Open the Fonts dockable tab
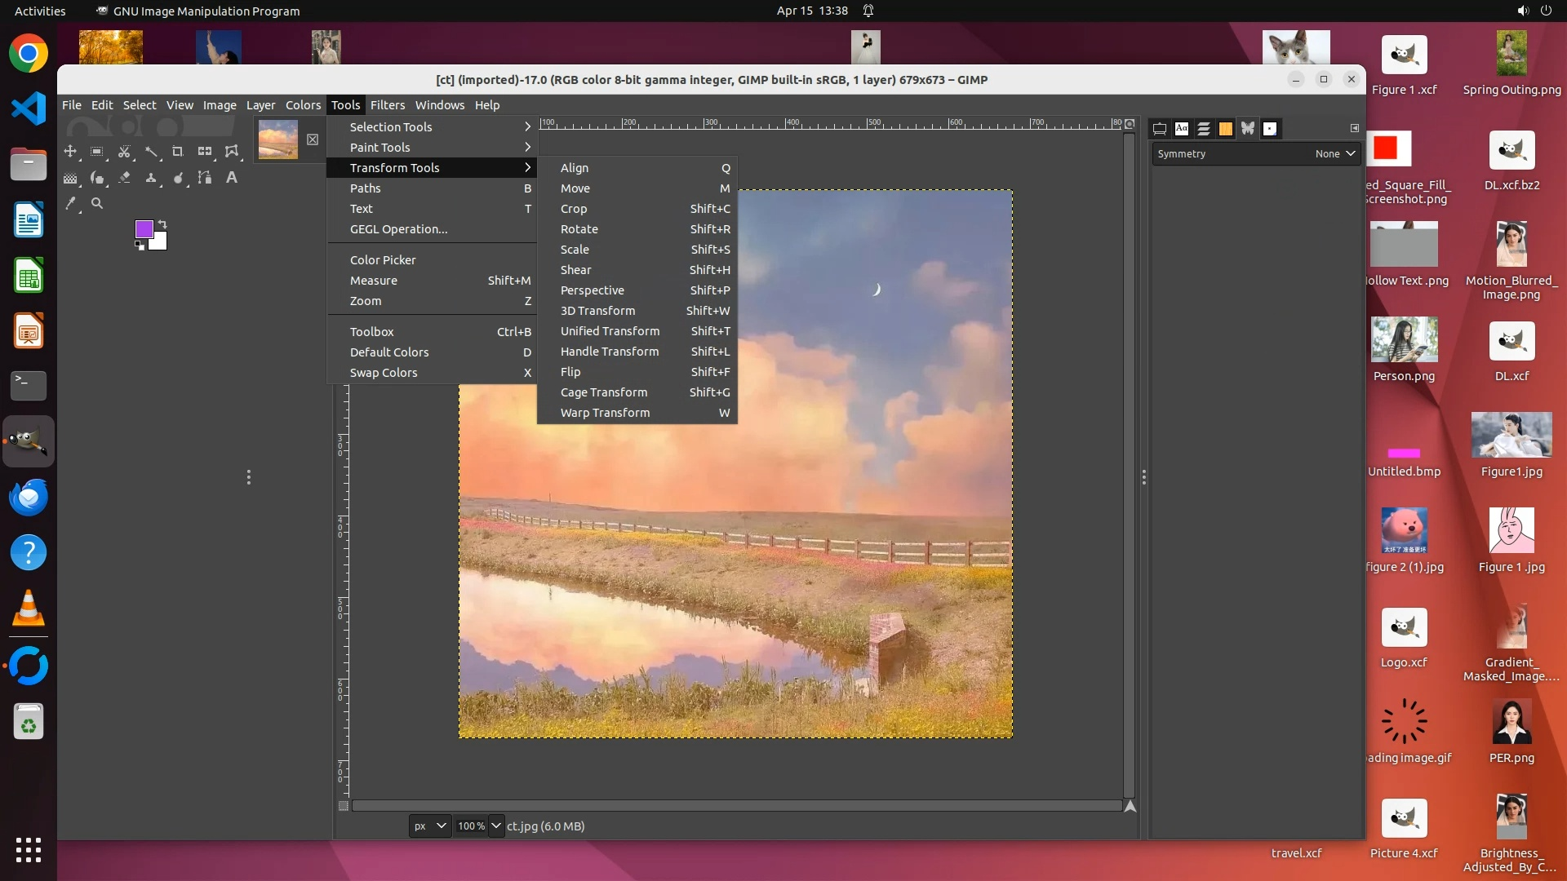The width and height of the screenshot is (1567, 881). click(x=1182, y=129)
